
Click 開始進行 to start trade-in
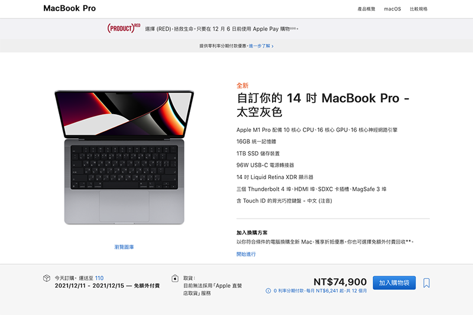pyautogui.click(x=246, y=254)
